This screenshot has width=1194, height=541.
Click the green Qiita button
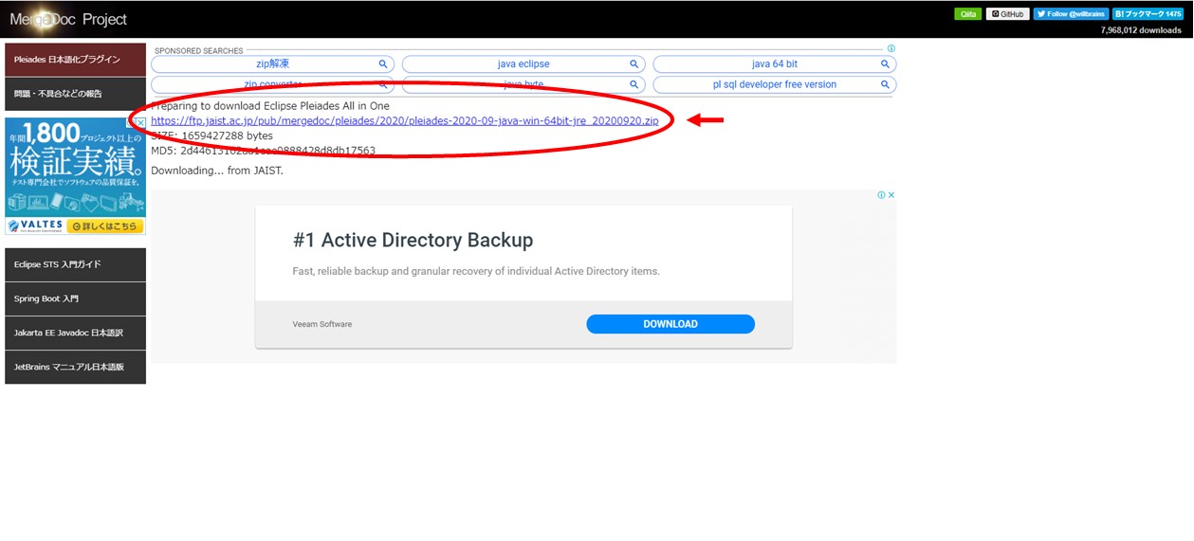coord(967,14)
